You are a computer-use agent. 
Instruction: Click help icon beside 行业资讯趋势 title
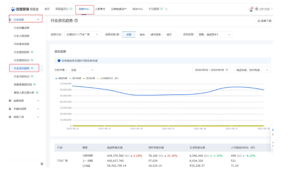76,20
